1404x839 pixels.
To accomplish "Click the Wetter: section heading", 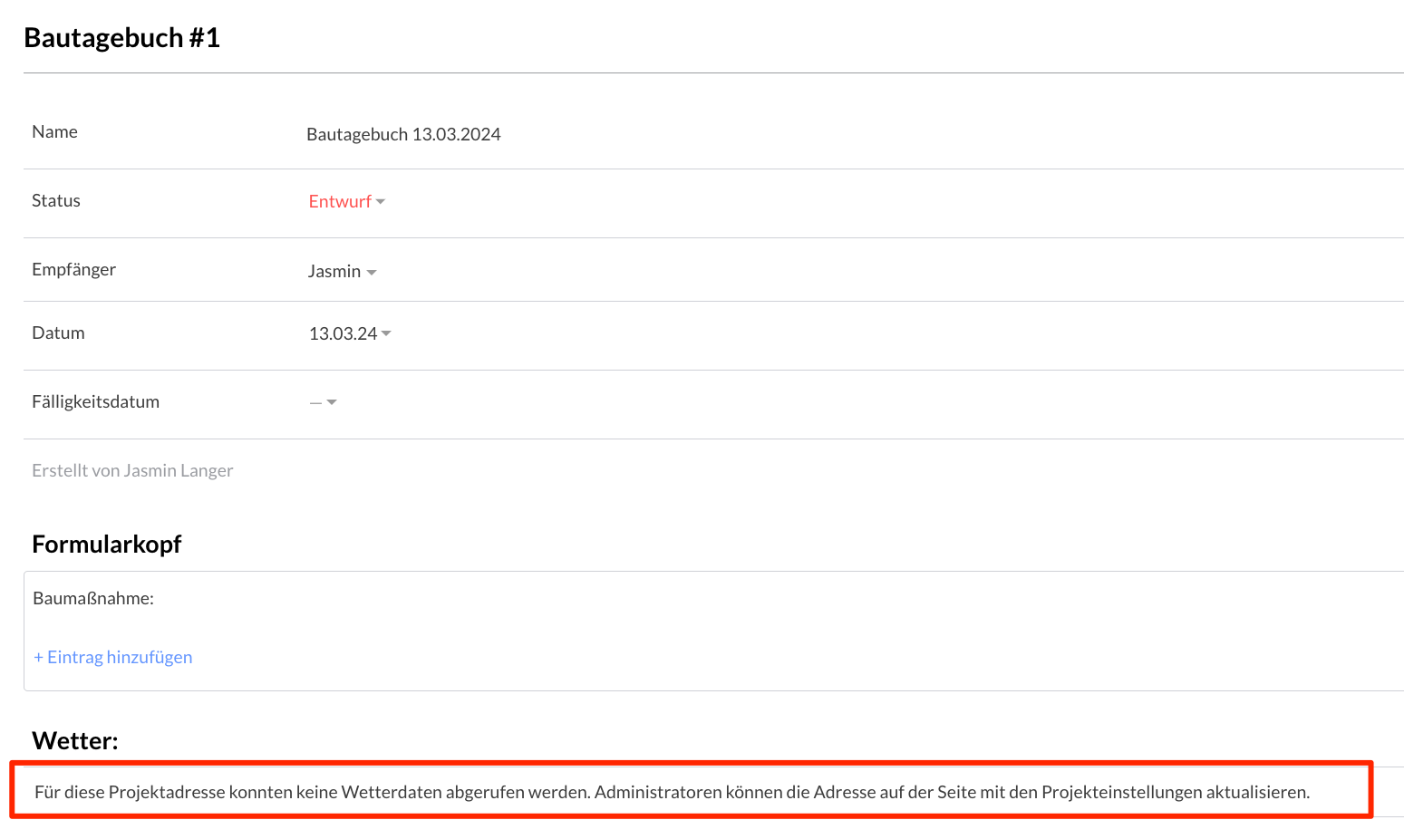I will click(75, 741).
